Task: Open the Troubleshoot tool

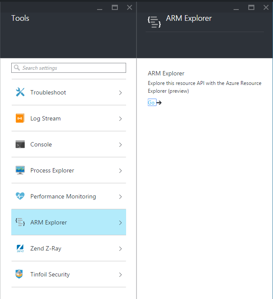Action: pyautogui.click(x=68, y=92)
